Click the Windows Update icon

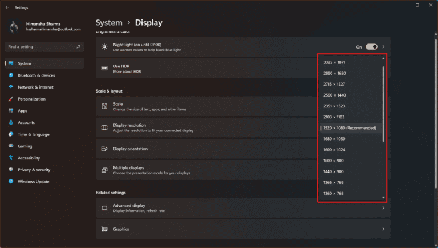11,182
